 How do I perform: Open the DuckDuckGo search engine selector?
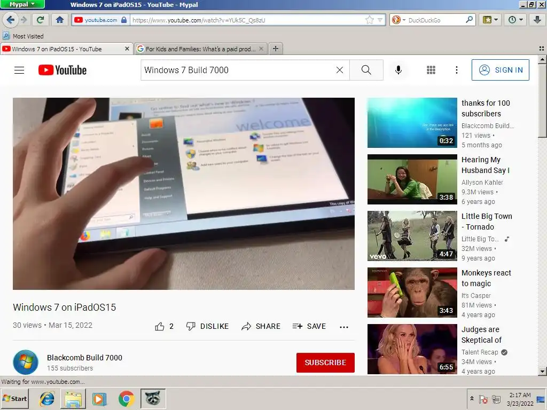point(398,20)
